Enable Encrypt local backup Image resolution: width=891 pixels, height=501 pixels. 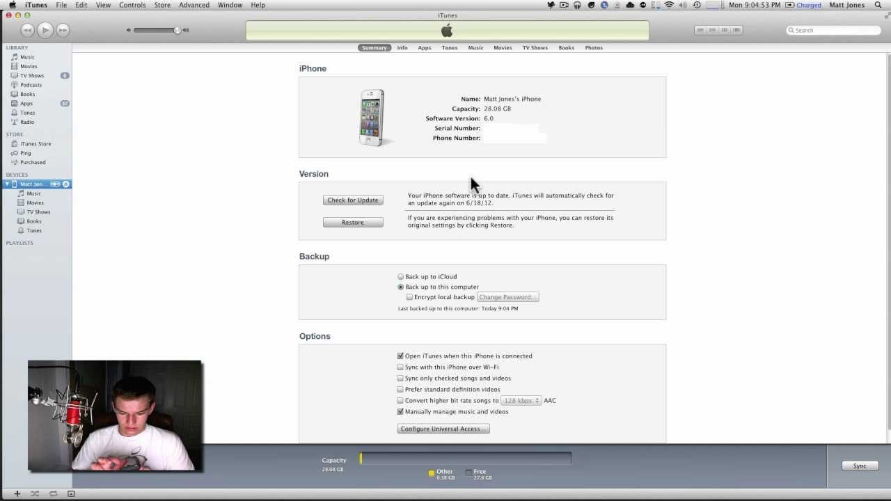[409, 297]
